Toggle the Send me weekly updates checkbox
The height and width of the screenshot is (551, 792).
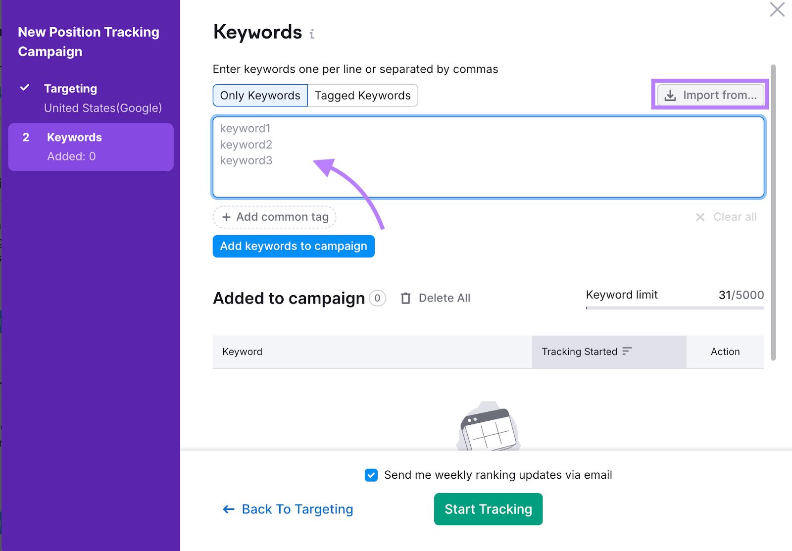(371, 475)
